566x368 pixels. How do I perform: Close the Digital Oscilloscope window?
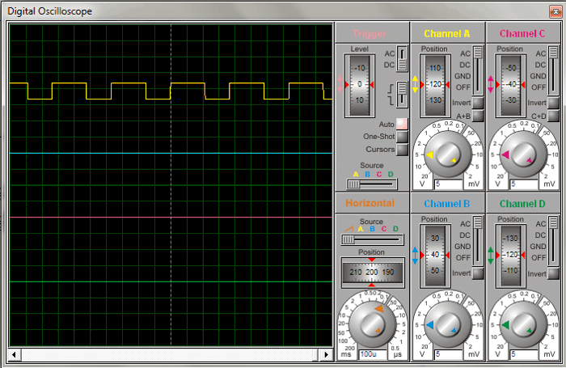(555, 12)
